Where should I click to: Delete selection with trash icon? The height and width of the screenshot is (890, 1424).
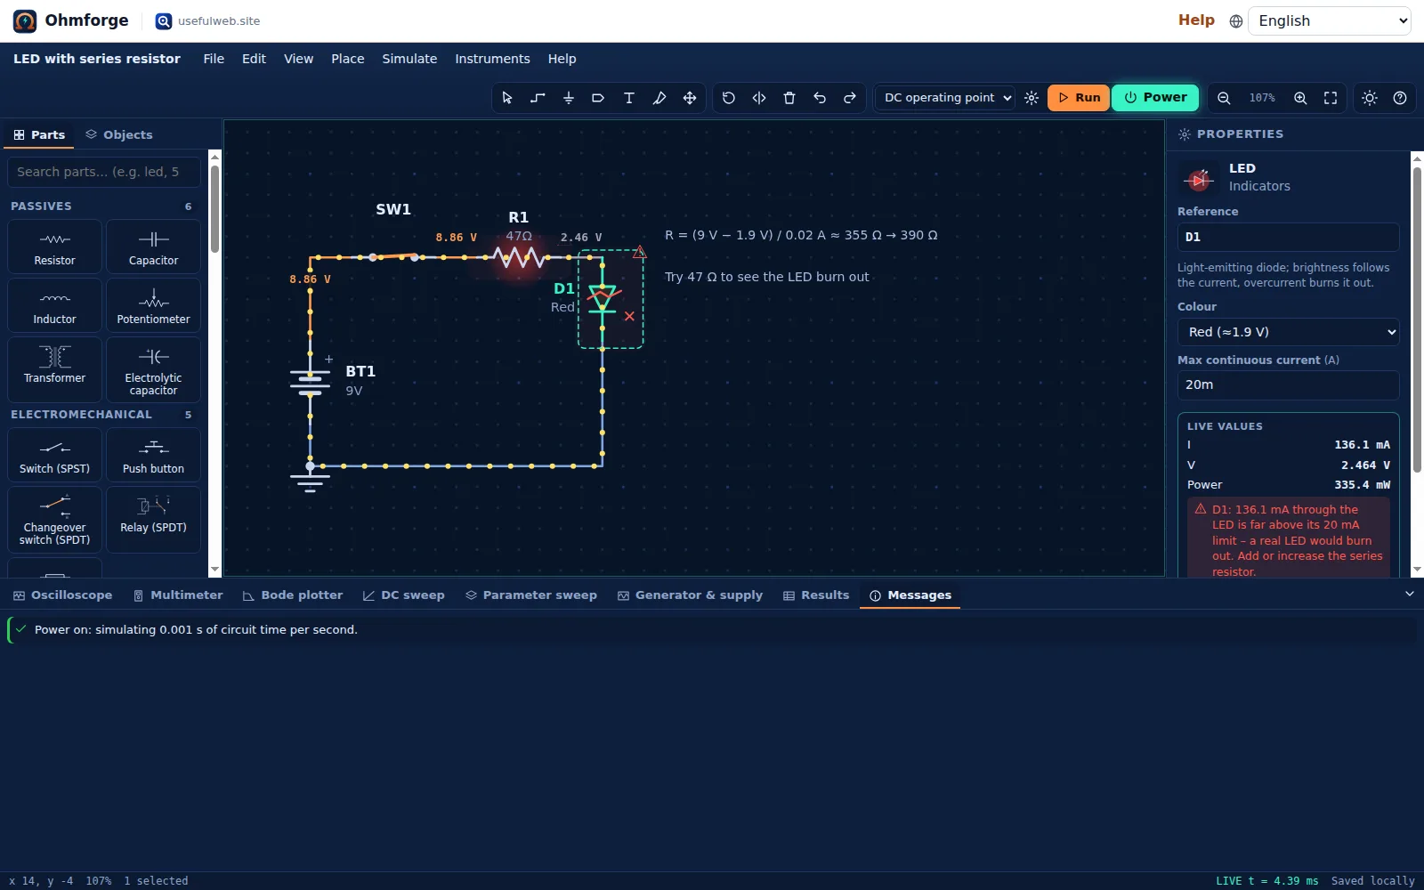click(x=789, y=98)
